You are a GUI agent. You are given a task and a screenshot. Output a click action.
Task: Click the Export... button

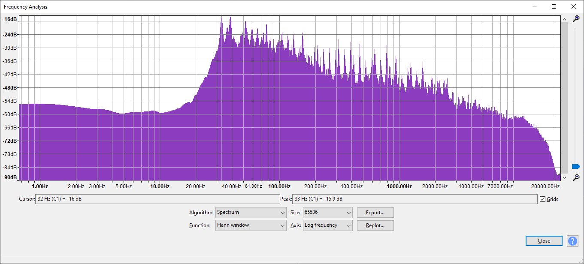click(x=375, y=213)
